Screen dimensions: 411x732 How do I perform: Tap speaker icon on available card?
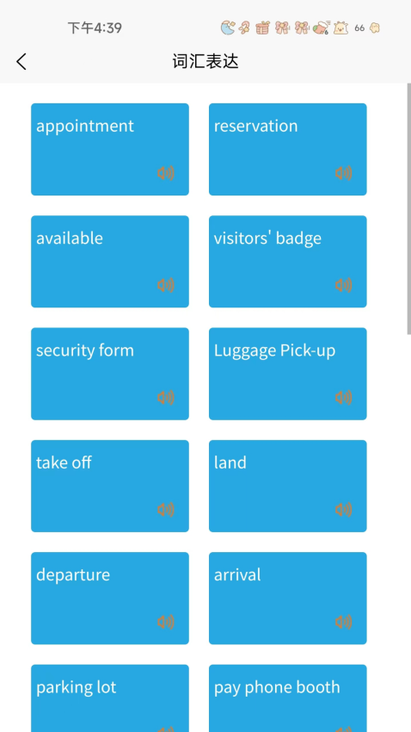point(166,285)
